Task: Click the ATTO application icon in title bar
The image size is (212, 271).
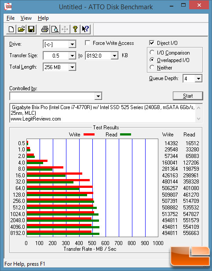Action: tap(8, 7)
